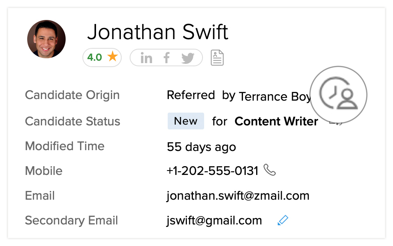Click the referrer name Terrance Boy
The width and height of the screenshot is (393, 246).
[275, 96]
